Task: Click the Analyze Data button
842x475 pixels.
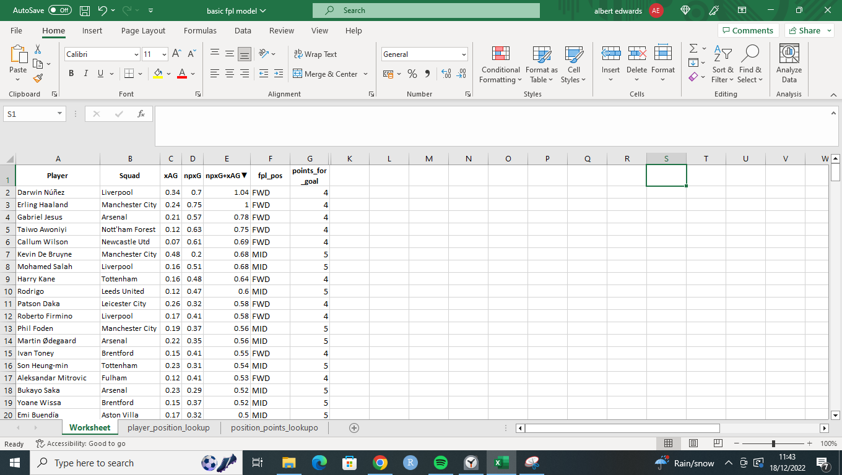Action: pyautogui.click(x=789, y=64)
